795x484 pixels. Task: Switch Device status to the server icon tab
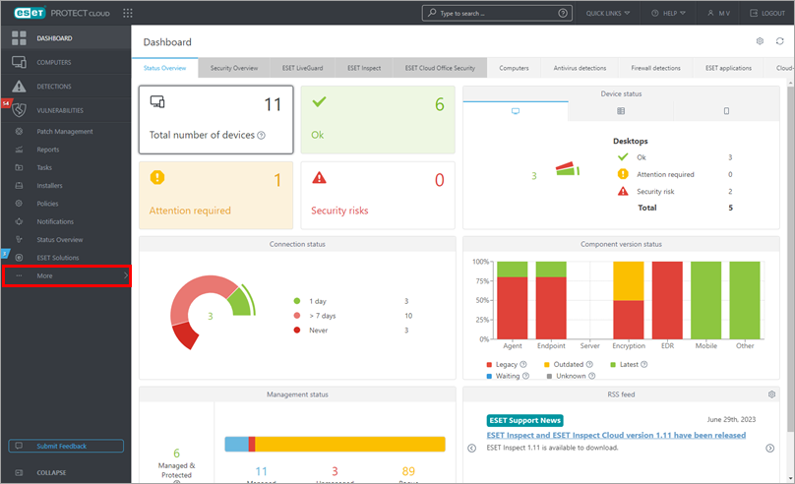pos(621,112)
